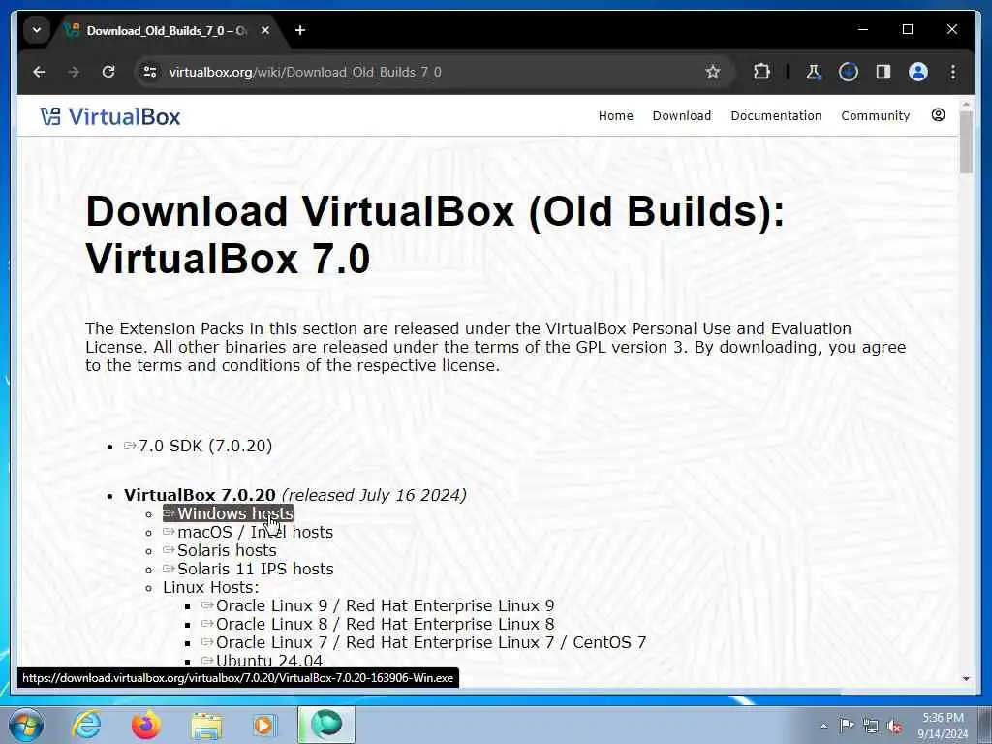
Task: Close the Download_Old_Builds_7_0 tab
Action: click(265, 30)
